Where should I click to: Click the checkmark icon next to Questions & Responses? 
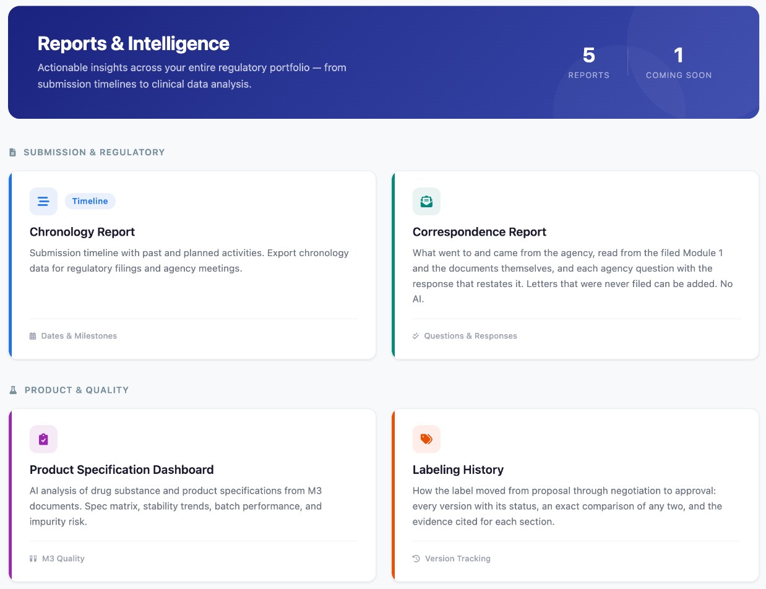[x=416, y=336]
